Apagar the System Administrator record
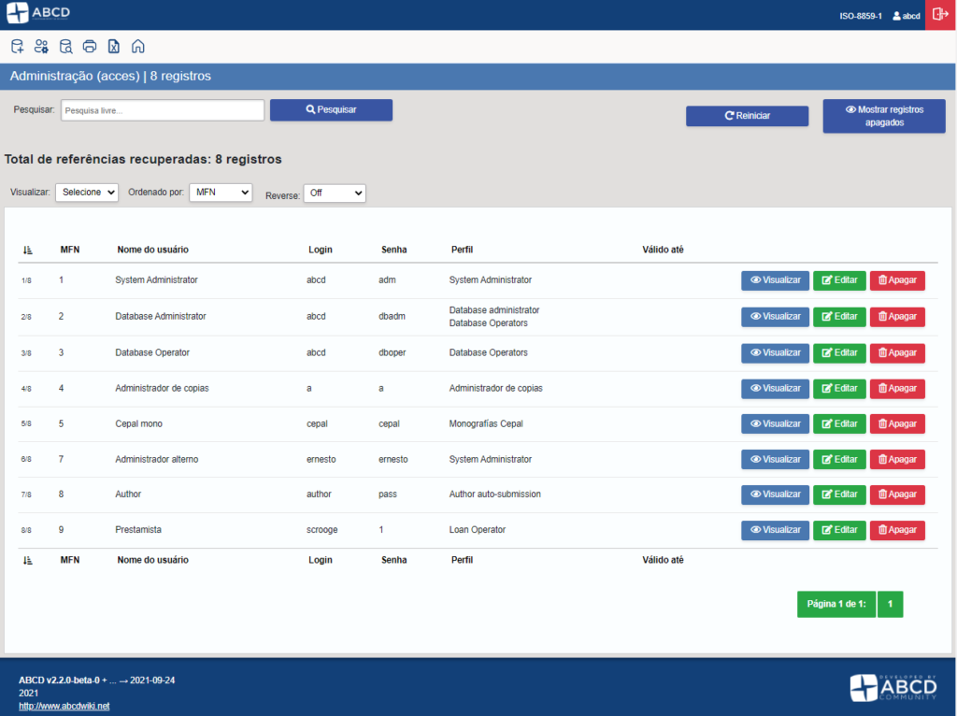This screenshot has width=957, height=716. pos(897,280)
